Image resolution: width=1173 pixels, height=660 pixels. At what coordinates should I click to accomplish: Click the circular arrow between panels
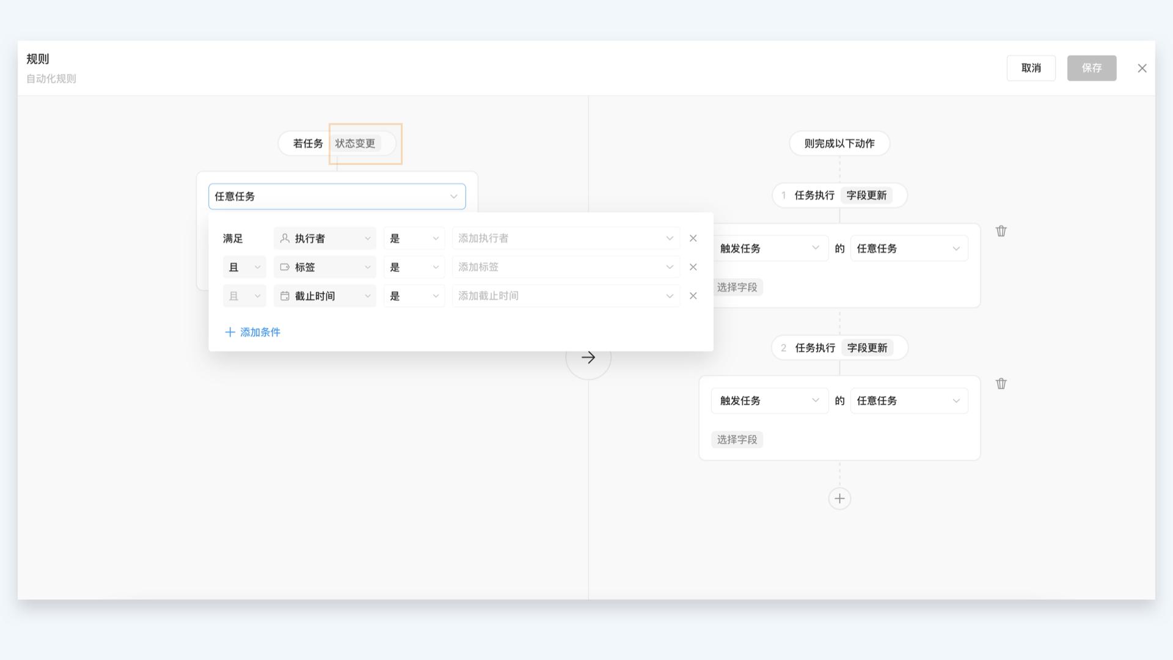click(588, 358)
